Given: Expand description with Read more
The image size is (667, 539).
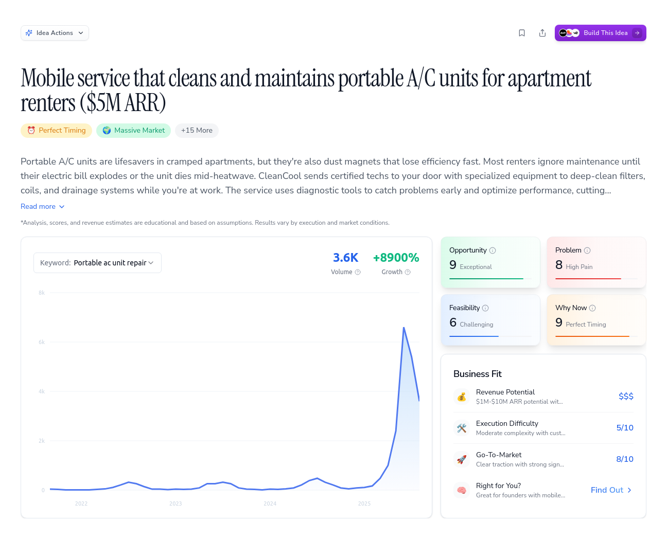Looking at the screenshot, I should click(43, 206).
